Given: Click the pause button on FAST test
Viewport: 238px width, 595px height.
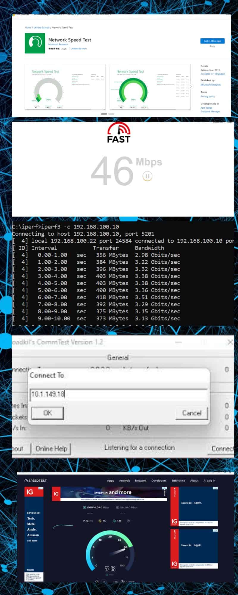Looking at the screenshot, I should pyautogui.click(x=147, y=176).
